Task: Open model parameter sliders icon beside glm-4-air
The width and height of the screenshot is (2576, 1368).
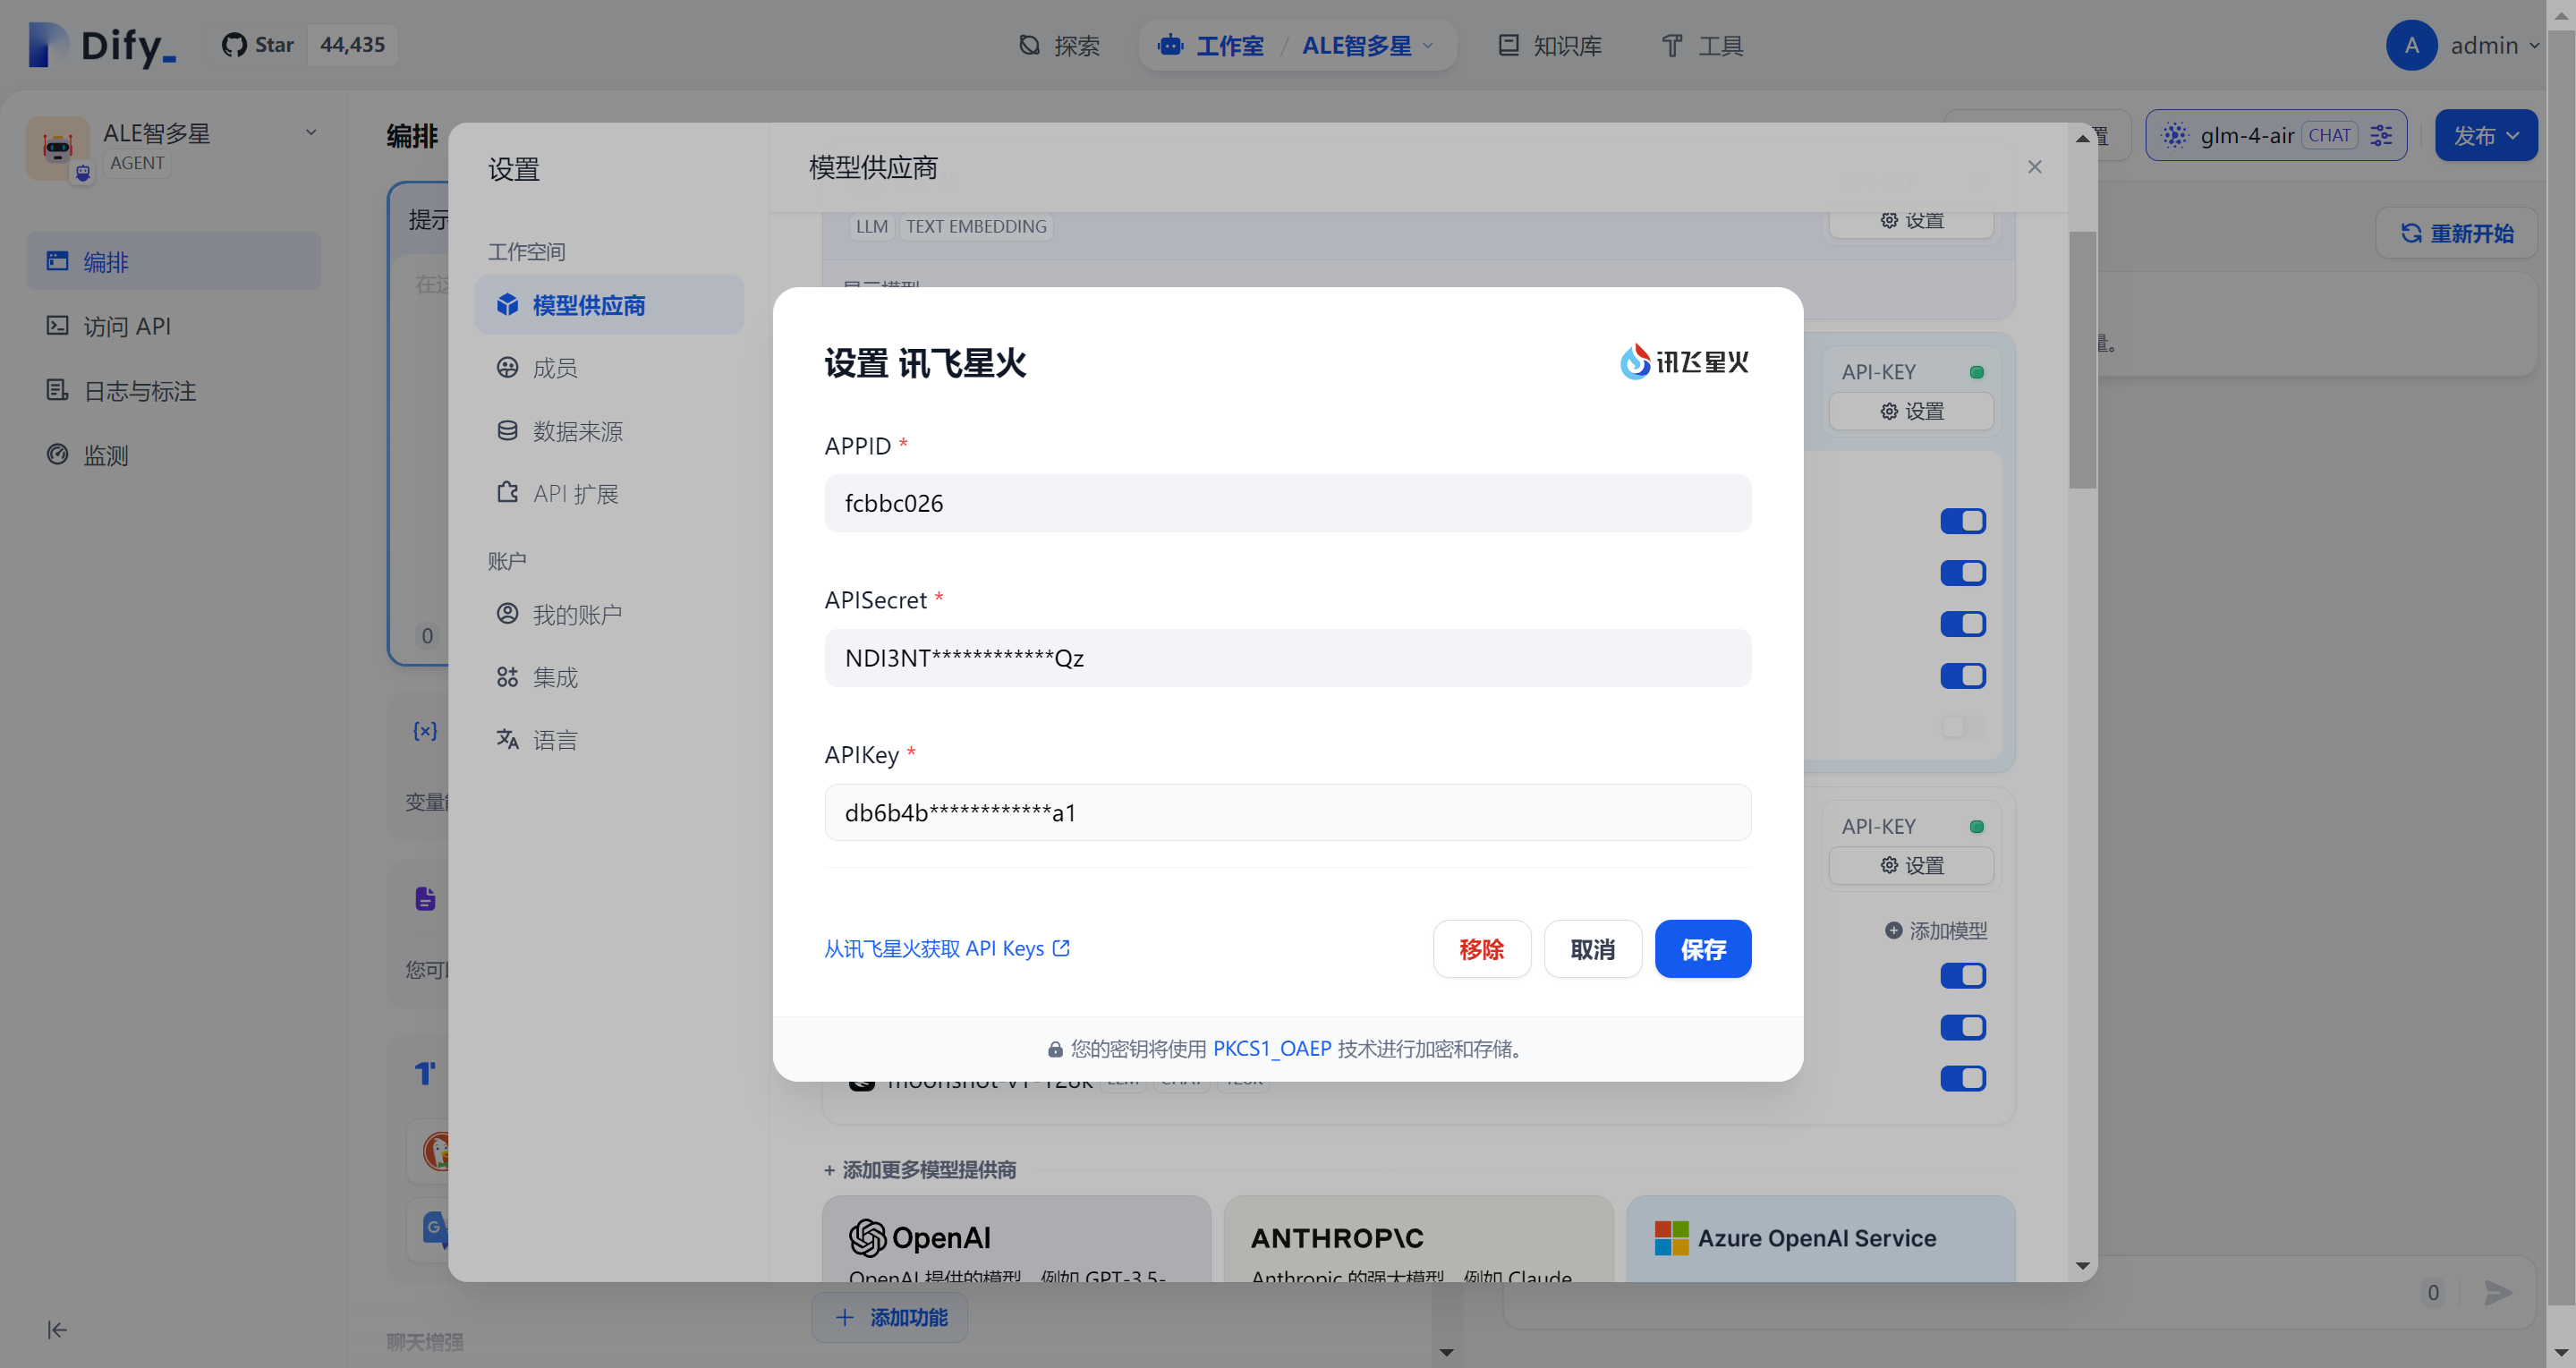Action: (2381, 135)
